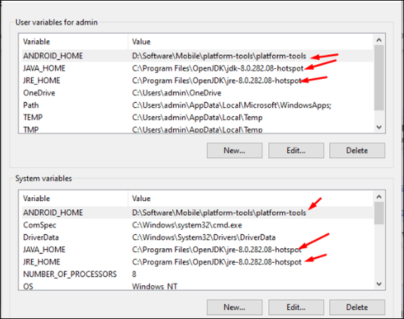
Task: Select JAVA_HOME row in User variables
Action: tap(197, 68)
